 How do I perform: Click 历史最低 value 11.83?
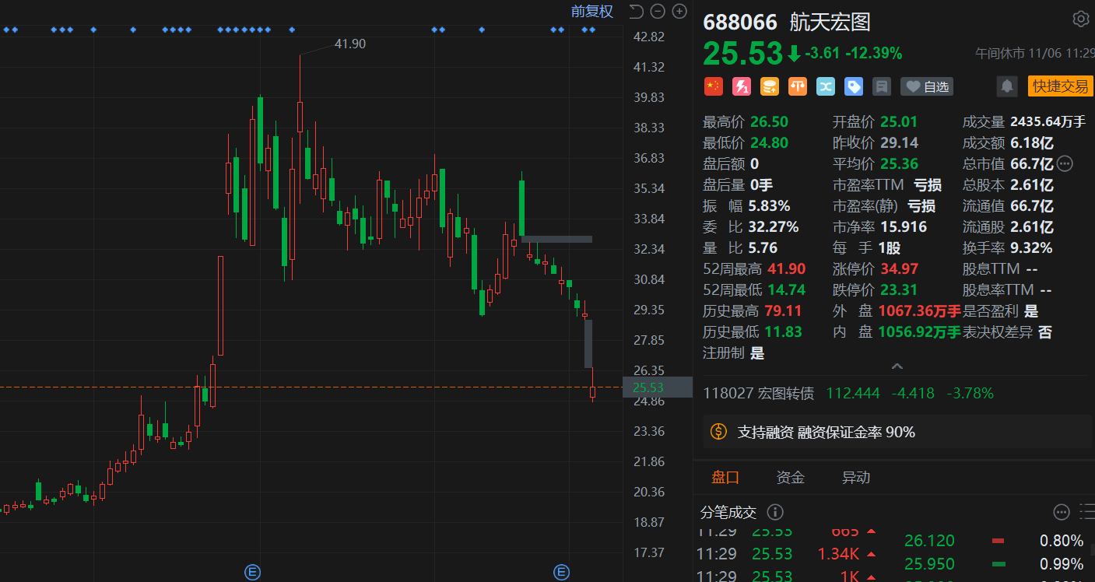tap(784, 331)
